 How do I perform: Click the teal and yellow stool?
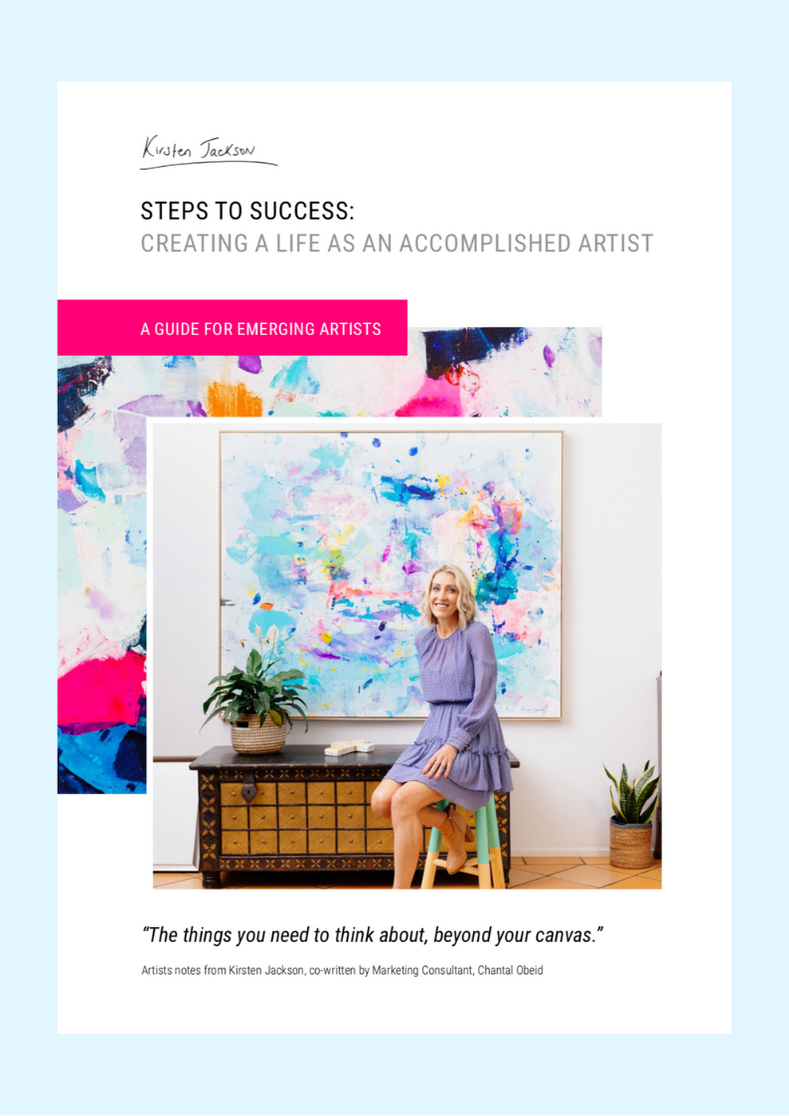pyautogui.click(x=462, y=847)
